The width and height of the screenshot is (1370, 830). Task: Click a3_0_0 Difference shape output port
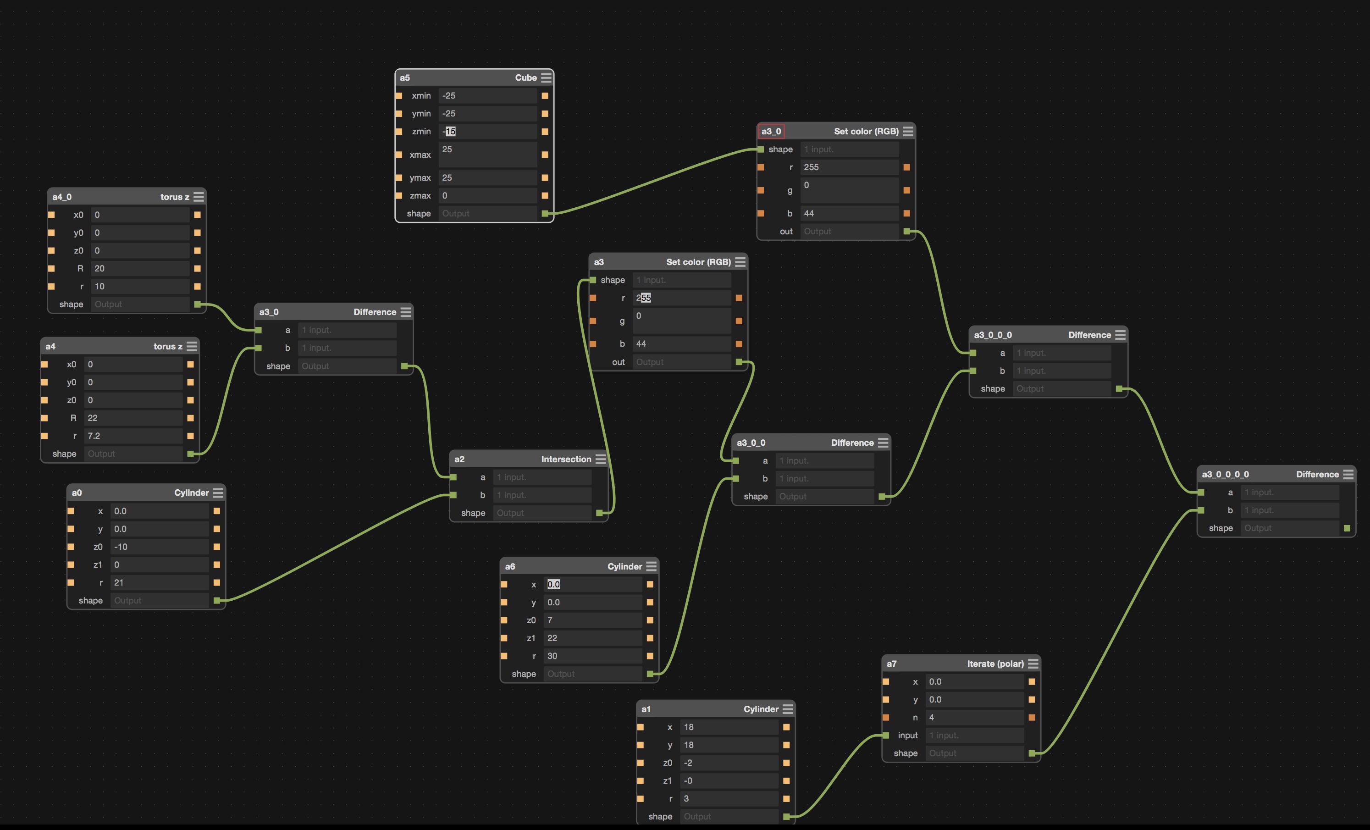pos(882,497)
